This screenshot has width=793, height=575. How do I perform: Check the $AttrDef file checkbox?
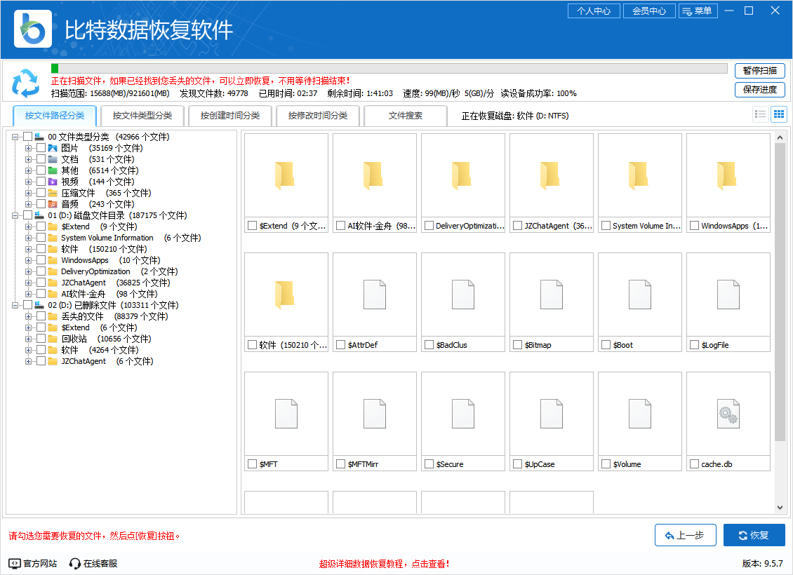point(341,344)
